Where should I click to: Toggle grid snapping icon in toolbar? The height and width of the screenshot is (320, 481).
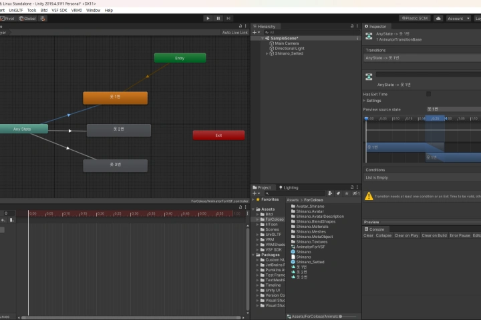click(x=43, y=19)
